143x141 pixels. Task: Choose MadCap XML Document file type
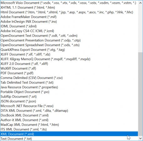[x=69, y=125]
